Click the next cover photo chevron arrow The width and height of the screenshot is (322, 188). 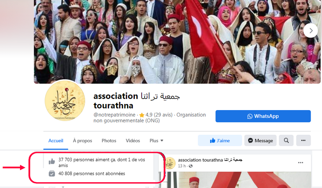(311, 31)
